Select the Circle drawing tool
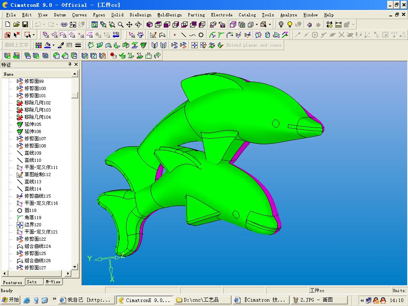 201,35
